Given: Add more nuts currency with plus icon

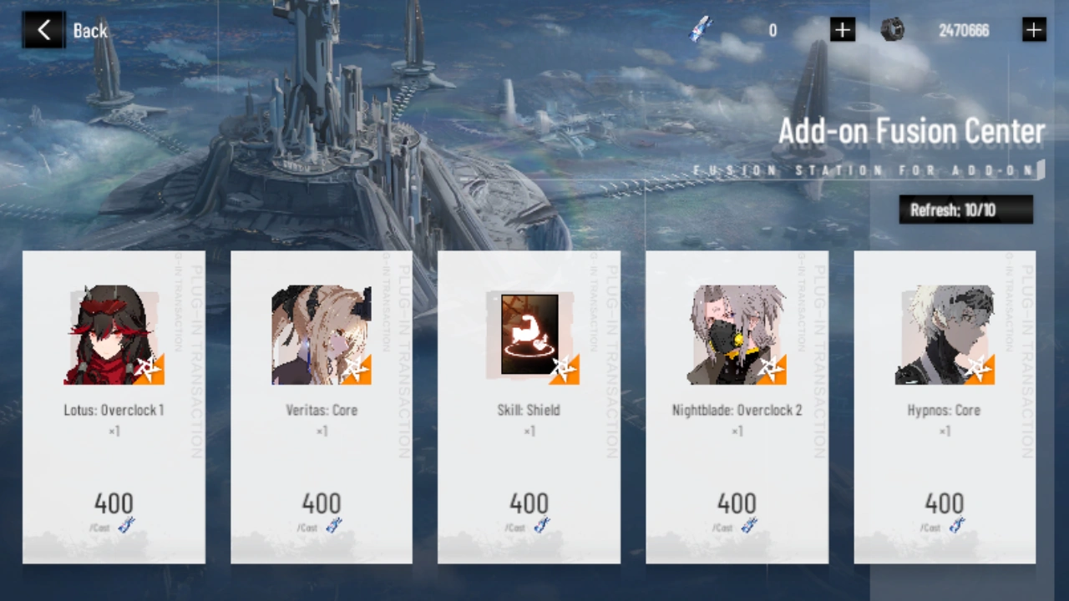Looking at the screenshot, I should tap(1034, 30).
